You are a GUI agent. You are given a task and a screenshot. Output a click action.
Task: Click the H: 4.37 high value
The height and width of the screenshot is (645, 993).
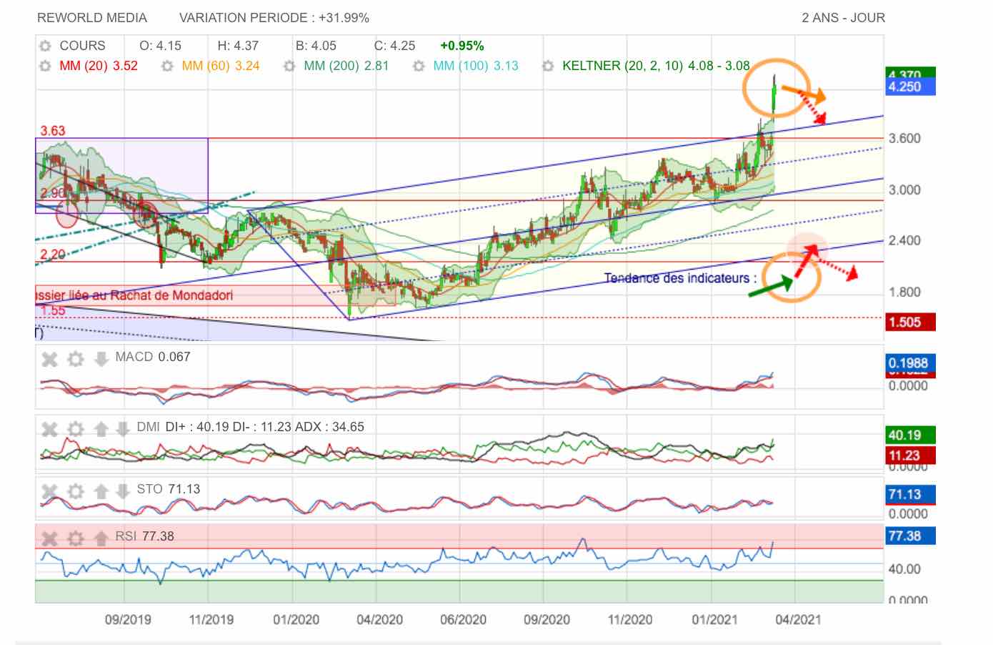click(x=238, y=46)
